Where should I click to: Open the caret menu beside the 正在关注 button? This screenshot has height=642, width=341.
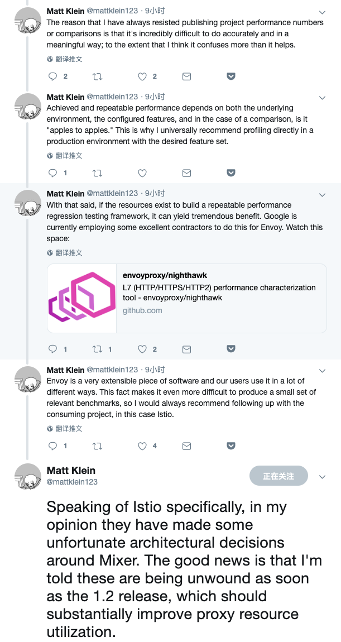click(322, 477)
